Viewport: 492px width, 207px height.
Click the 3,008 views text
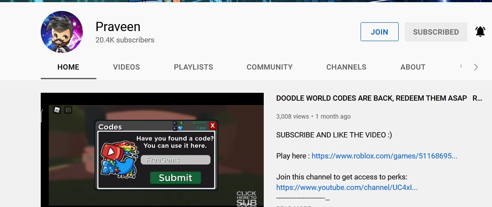(x=292, y=116)
